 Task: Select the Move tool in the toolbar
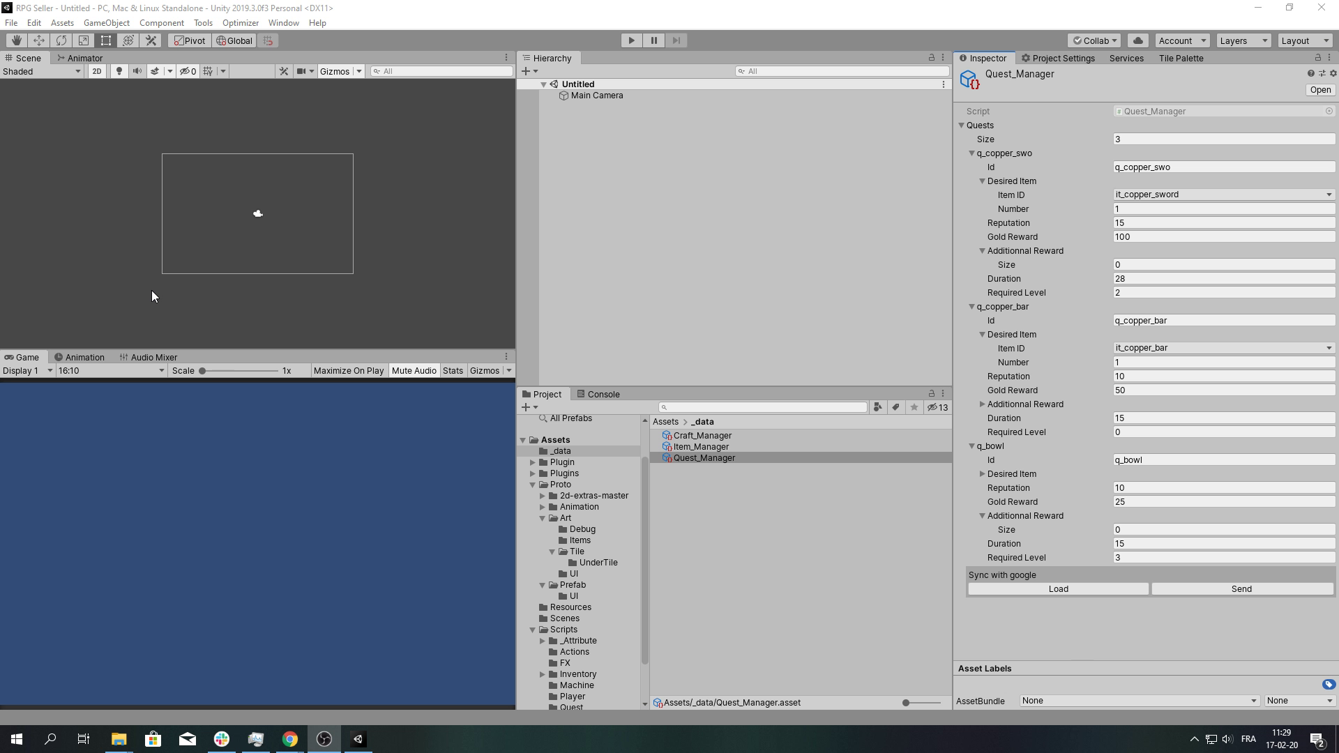(39, 40)
